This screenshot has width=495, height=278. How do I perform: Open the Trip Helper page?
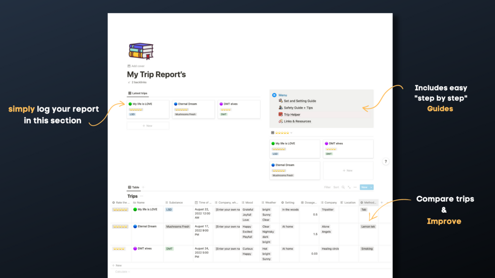pyautogui.click(x=292, y=115)
